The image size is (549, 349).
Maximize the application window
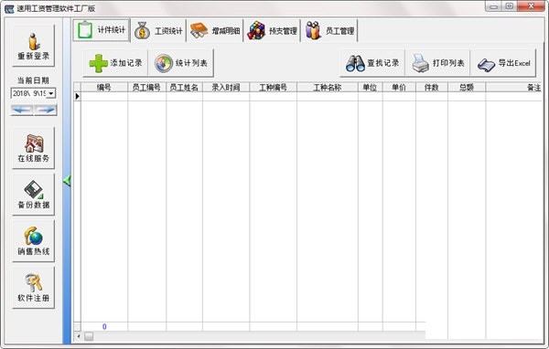coord(510,6)
